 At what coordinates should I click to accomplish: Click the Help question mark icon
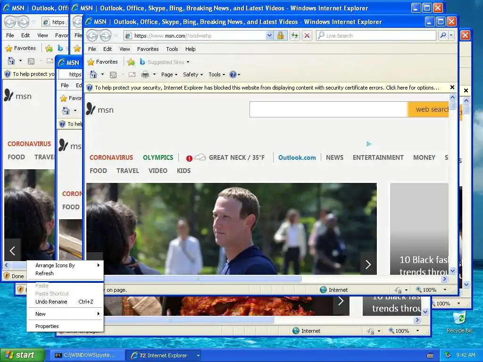(233, 74)
